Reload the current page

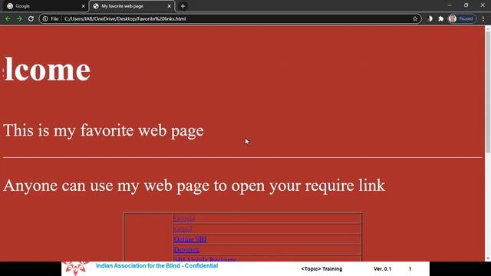pos(31,18)
